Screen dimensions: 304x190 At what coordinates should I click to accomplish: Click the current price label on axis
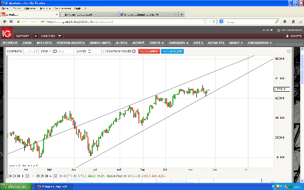tap(282, 89)
